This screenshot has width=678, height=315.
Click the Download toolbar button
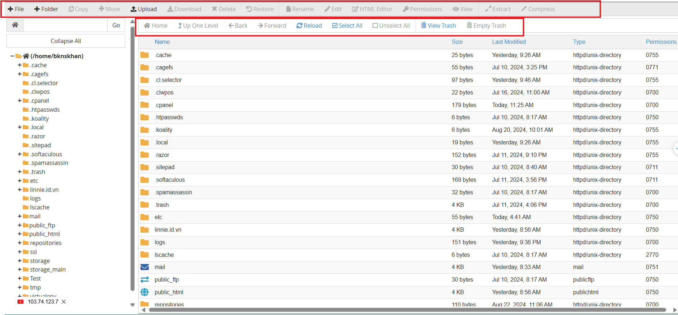(x=184, y=9)
